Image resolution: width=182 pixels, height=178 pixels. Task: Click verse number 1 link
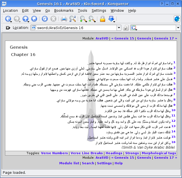pos(174,62)
